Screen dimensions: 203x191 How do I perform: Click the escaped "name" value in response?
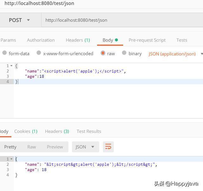coord(100,165)
